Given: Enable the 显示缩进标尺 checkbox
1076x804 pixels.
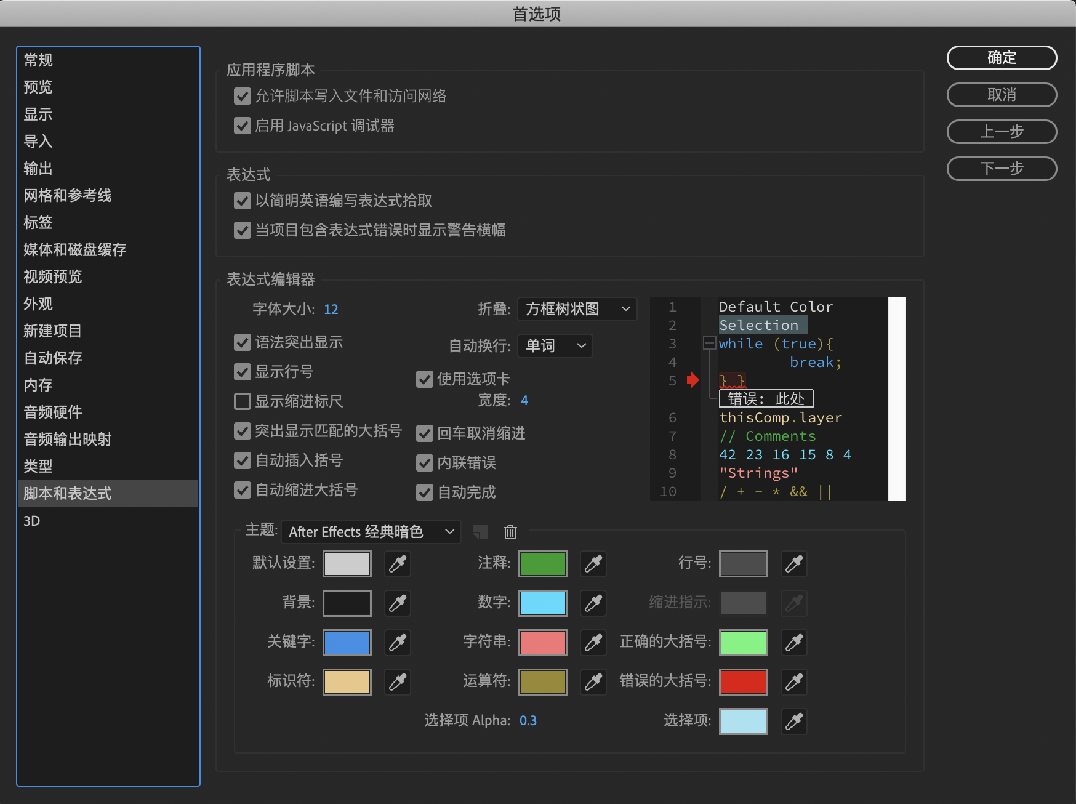Looking at the screenshot, I should (x=243, y=401).
